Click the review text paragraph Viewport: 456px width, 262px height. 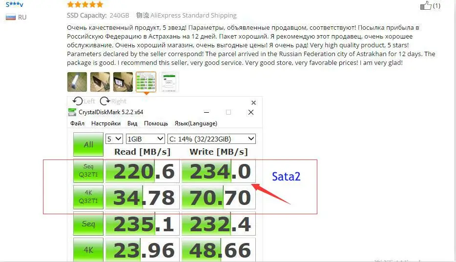[251, 45]
